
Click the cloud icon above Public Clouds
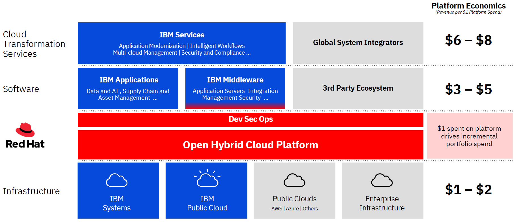pos(294,180)
